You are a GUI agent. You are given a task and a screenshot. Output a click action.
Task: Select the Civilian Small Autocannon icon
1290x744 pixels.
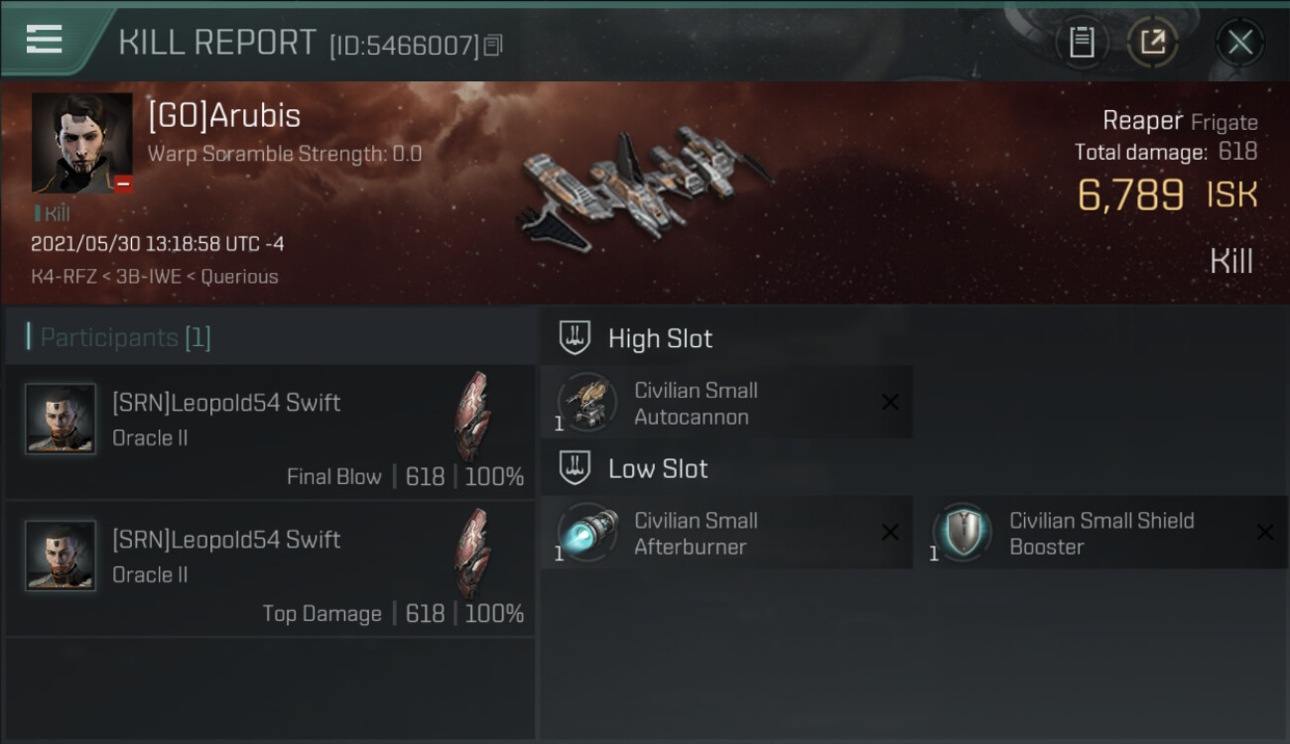(587, 403)
